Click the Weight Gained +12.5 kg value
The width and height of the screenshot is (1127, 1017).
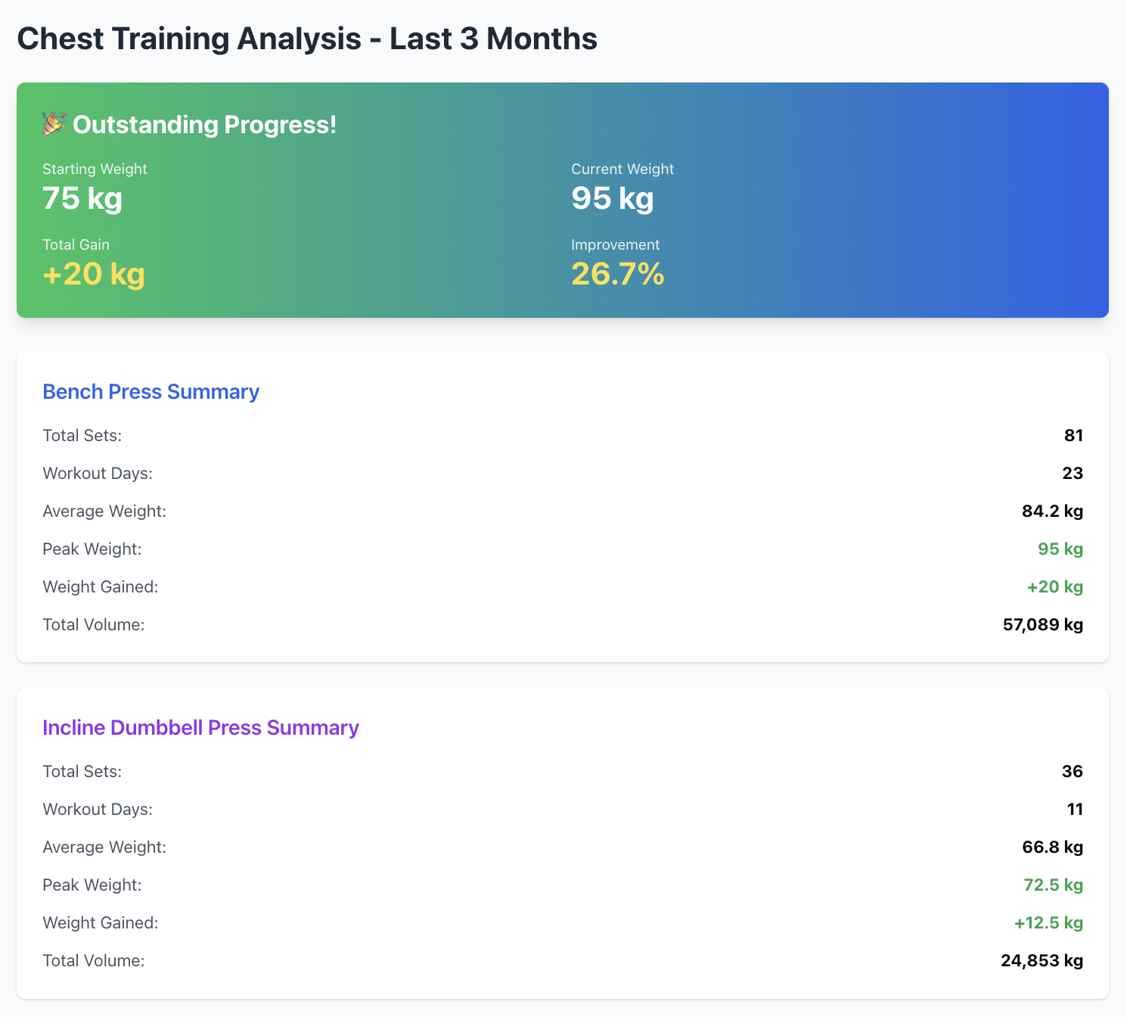[x=1048, y=922]
